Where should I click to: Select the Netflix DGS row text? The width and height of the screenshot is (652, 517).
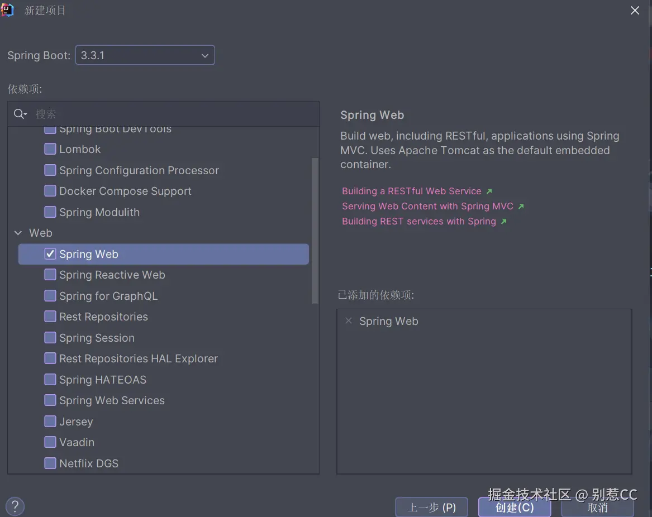pos(89,463)
